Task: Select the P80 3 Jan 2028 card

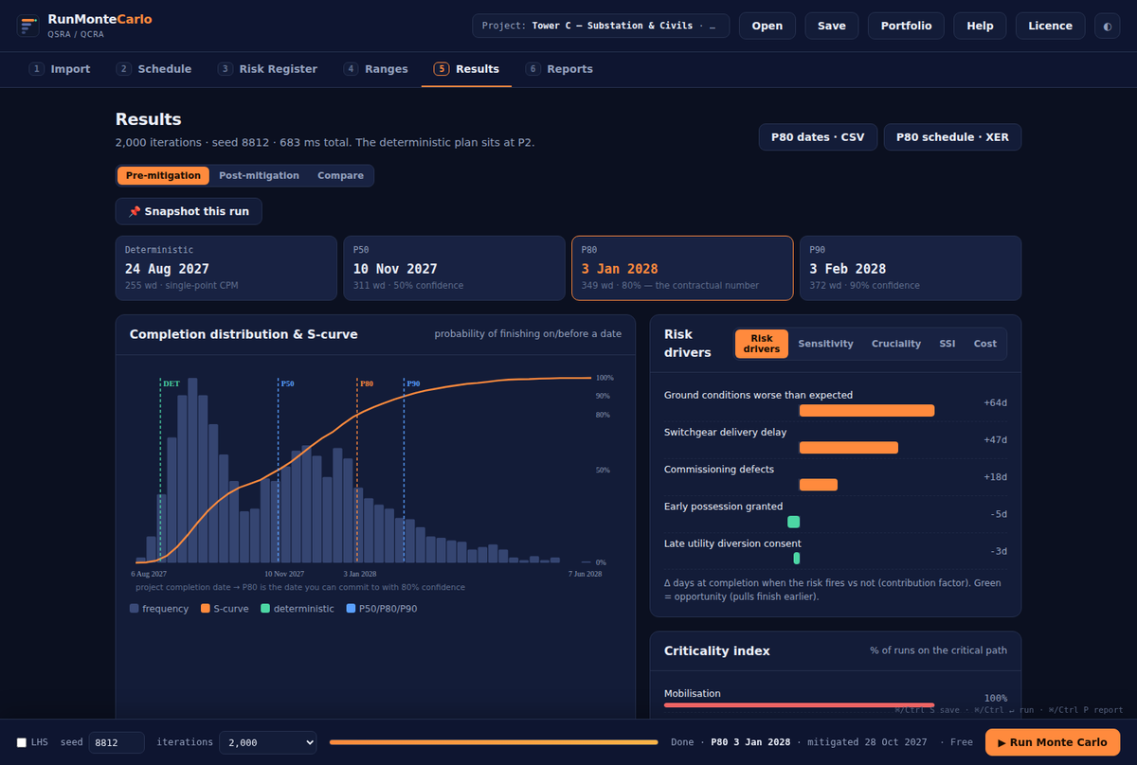Action: click(682, 268)
